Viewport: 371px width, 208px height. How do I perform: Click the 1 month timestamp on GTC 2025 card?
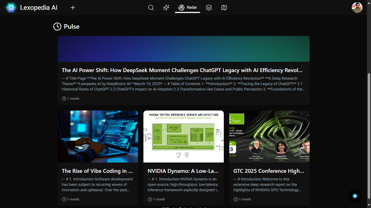[242, 199]
